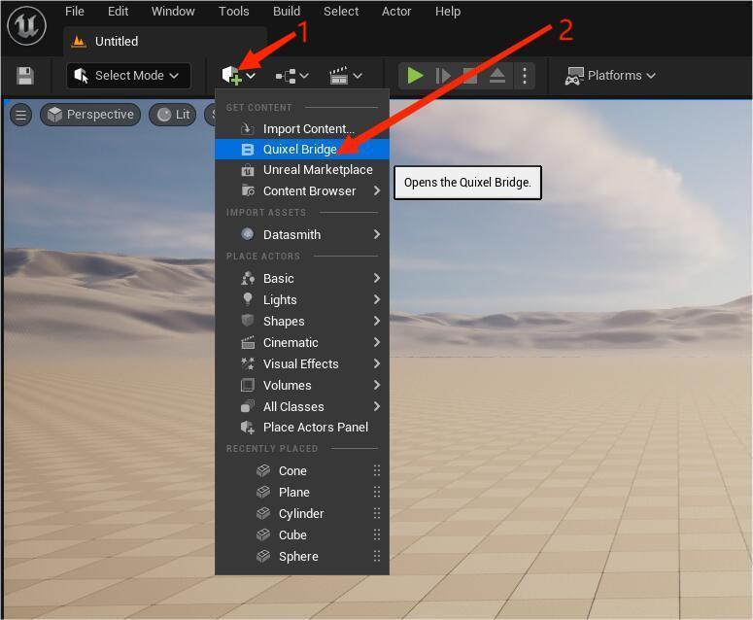Open the Place Actors Panel
Viewport: 753px width, 620px height.
click(x=302, y=428)
